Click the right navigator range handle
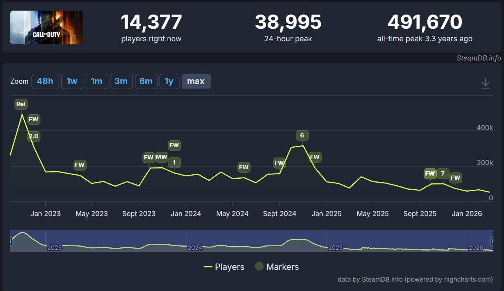504x291 pixels. click(492, 241)
